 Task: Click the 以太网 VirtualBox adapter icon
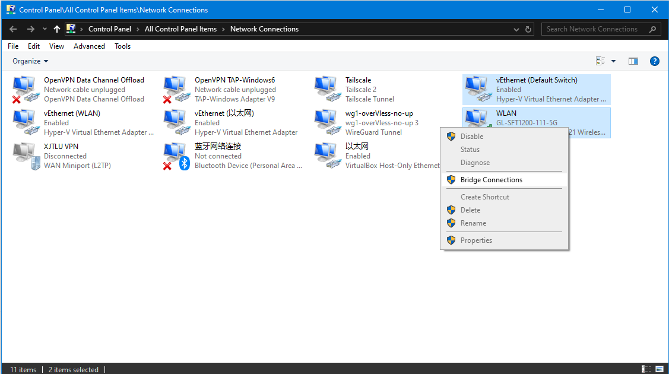click(327, 156)
